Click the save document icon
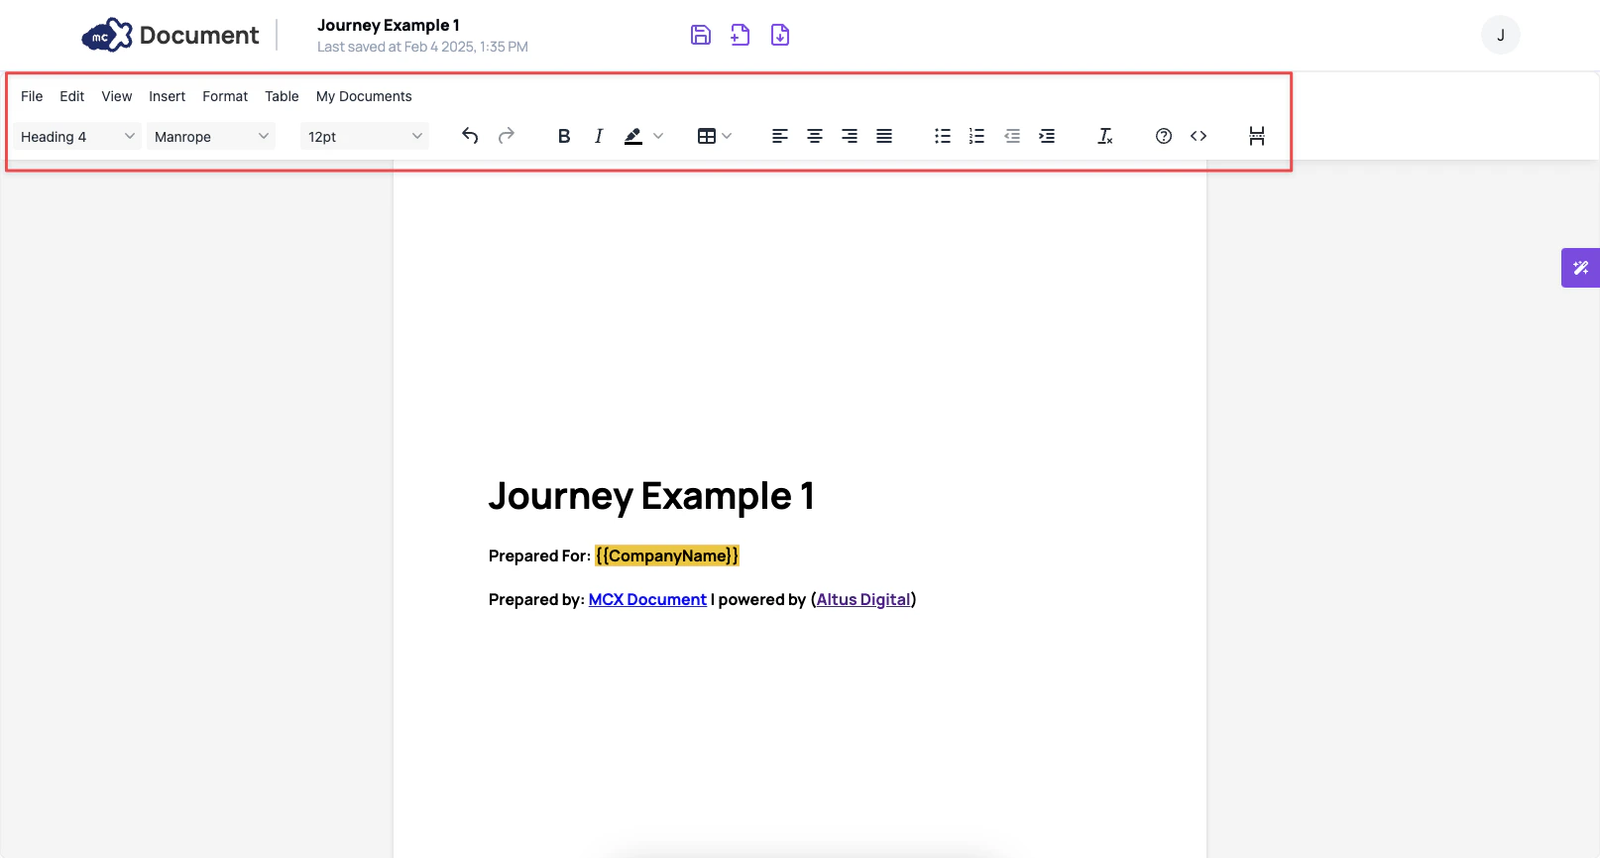Viewport: 1600px width, 858px height. pyautogui.click(x=701, y=35)
